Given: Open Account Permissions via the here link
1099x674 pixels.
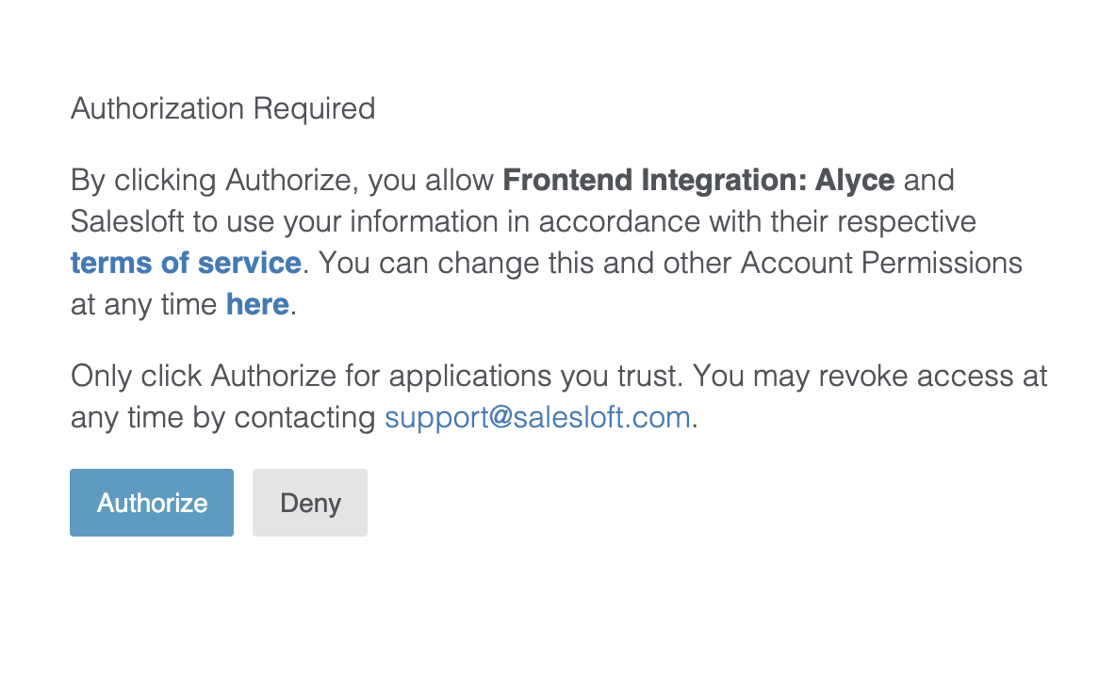Looking at the screenshot, I should (x=257, y=304).
